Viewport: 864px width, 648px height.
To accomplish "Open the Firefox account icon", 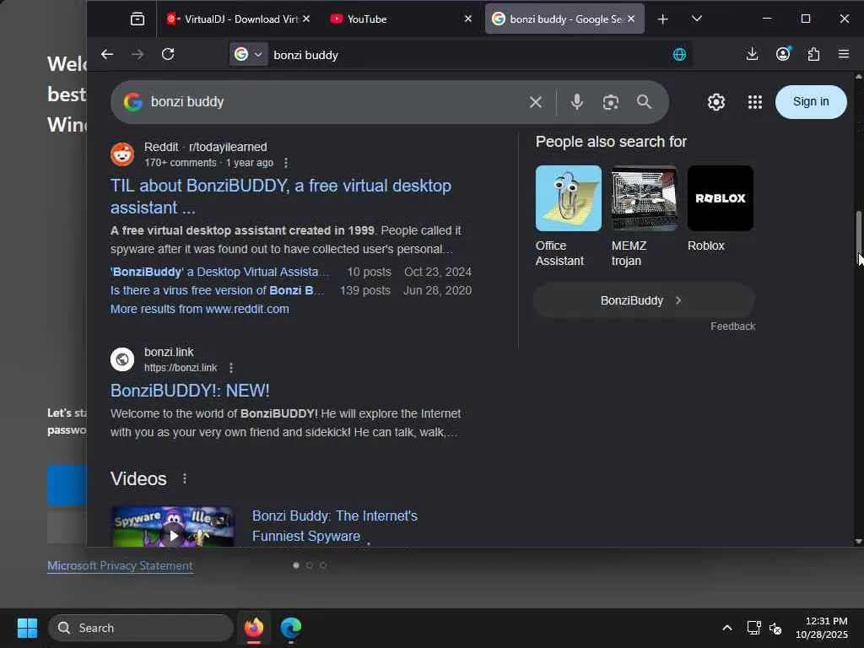I will pos(783,54).
